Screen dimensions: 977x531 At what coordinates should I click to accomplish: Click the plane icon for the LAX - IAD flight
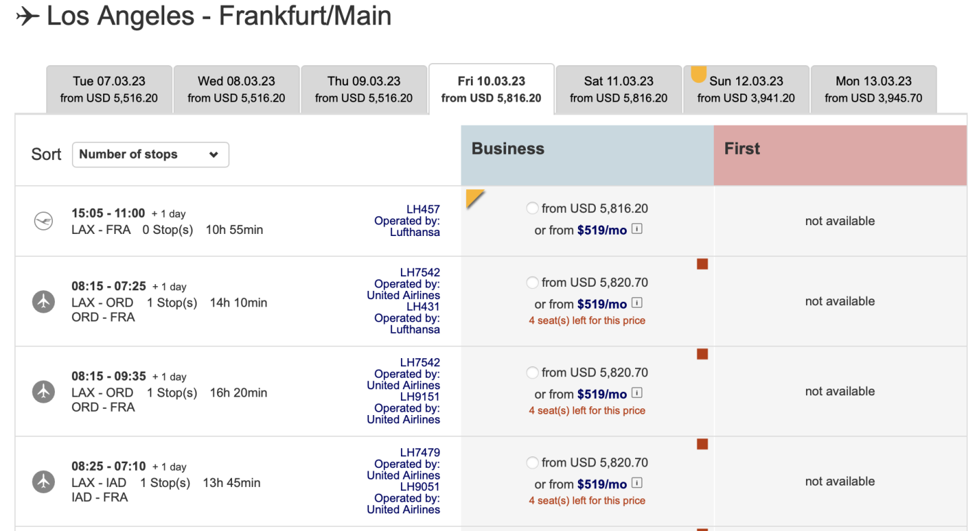[43, 481]
